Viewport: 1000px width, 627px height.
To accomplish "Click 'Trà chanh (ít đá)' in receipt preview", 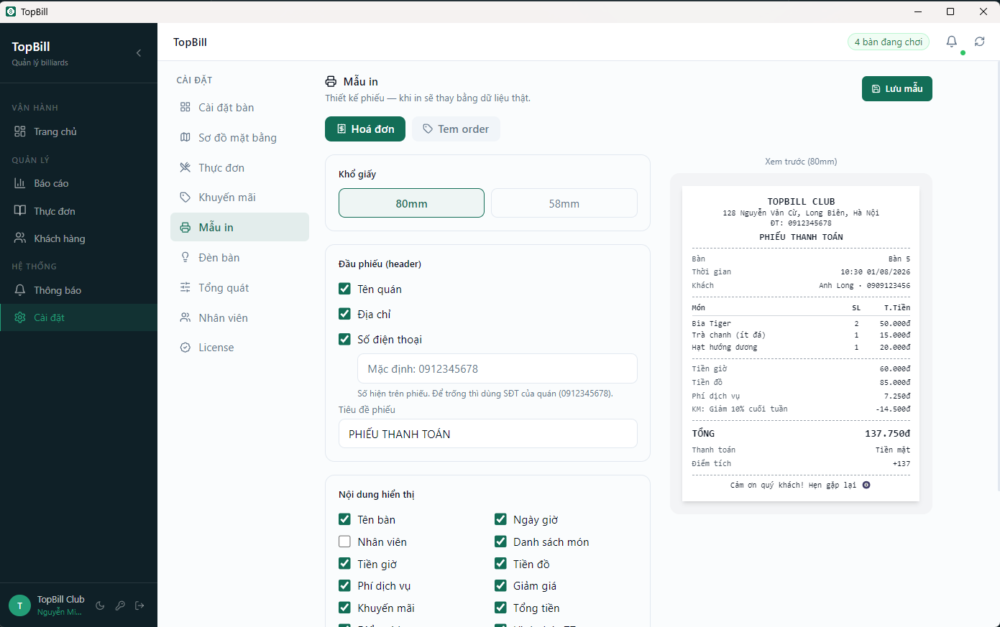I will point(728,335).
